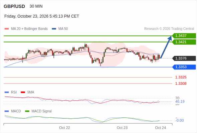This screenshot has width=197, height=133.
Task: Click the MA 50 legend color swatch
Action: [x=54, y=29]
